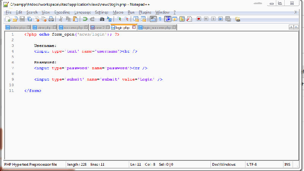Open the Language menu
Screen dimensions: 304x171
point(82,12)
